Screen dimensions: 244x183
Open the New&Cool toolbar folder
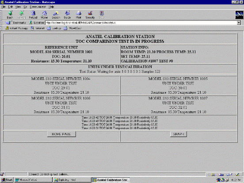72,28
